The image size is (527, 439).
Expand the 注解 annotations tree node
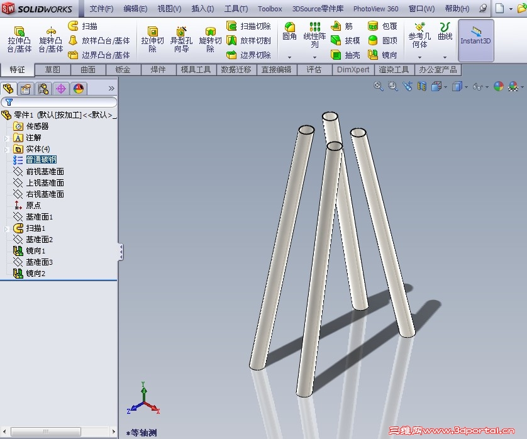pos(6,138)
